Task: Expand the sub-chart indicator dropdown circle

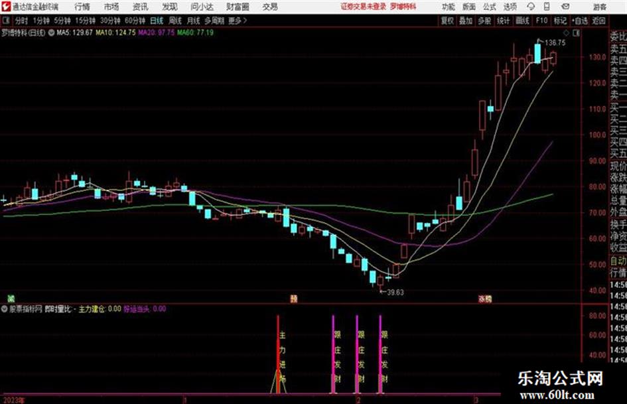Action: click(5, 308)
